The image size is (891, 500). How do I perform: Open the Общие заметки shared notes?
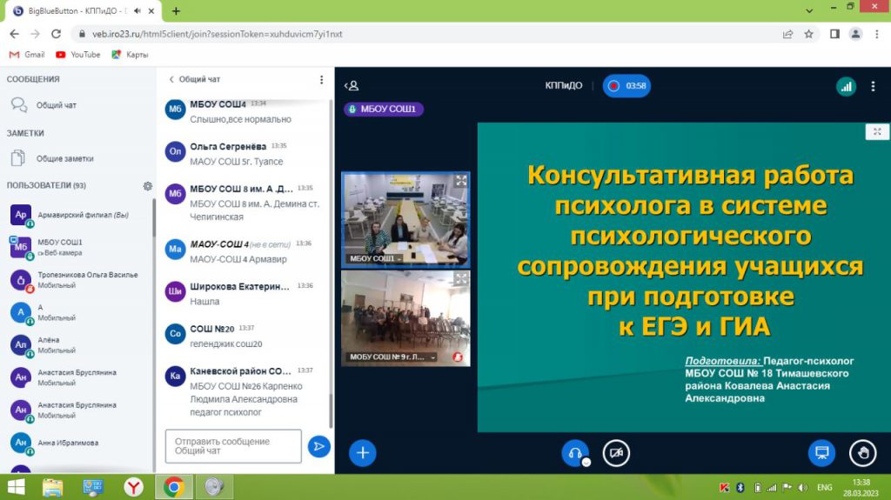(64, 159)
